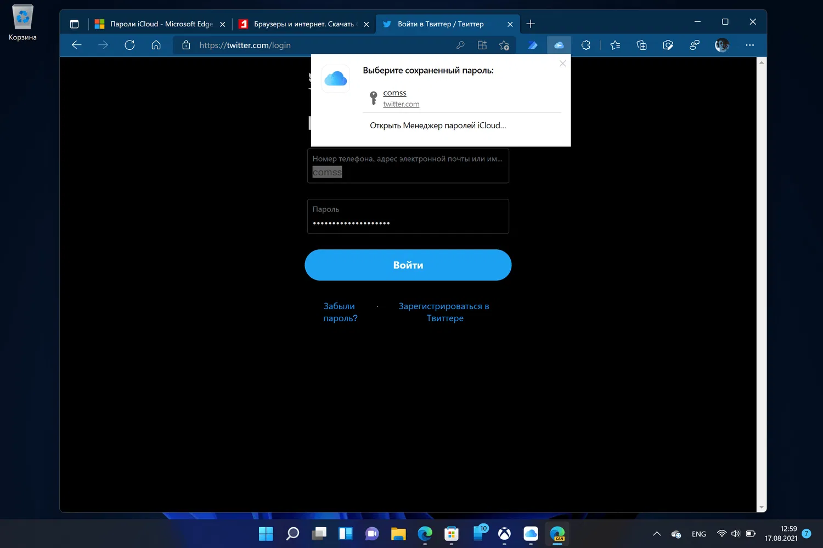Image resolution: width=823 pixels, height=548 pixels.
Task: Click the address bar URL twitter.com/login
Action: point(245,45)
